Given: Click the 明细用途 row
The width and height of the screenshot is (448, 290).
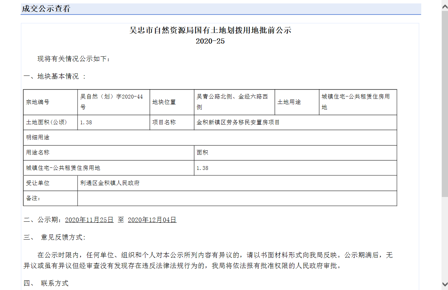Looking at the screenshot, I should (210, 137).
